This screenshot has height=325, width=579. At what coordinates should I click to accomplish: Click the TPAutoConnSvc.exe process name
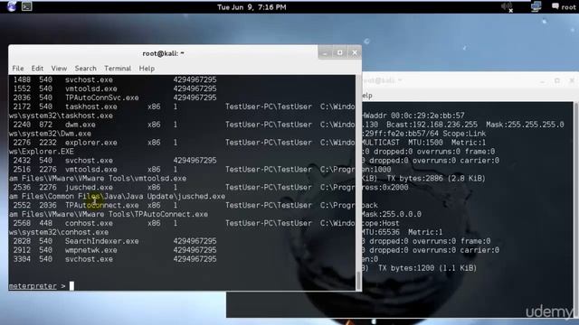pyautogui.click(x=101, y=97)
